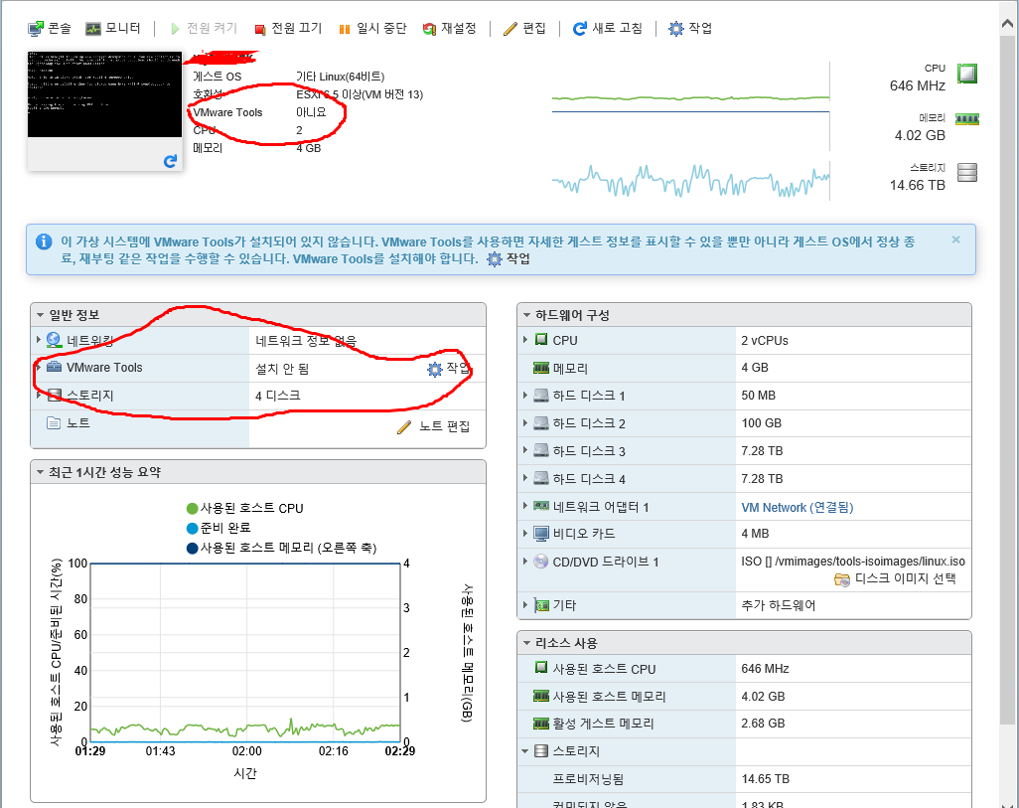This screenshot has width=1019, height=808.
Task: Click the 기타 Linux(64비트) guest OS value
Action: click(x=340, y=77)
